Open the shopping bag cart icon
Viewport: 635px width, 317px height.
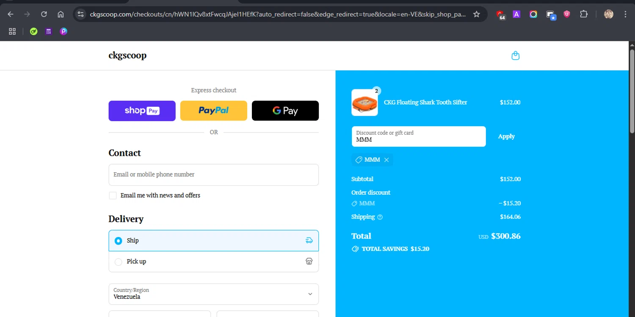[x=515, y=55]
